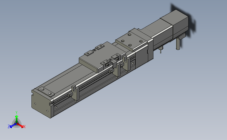Select the cylindrical post beneath the motor
Viewport: 227px width, 140px height.
(x=178, y=44)
